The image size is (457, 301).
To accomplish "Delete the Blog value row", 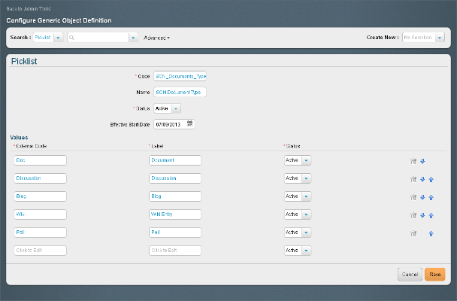I will tap(413, 197).
